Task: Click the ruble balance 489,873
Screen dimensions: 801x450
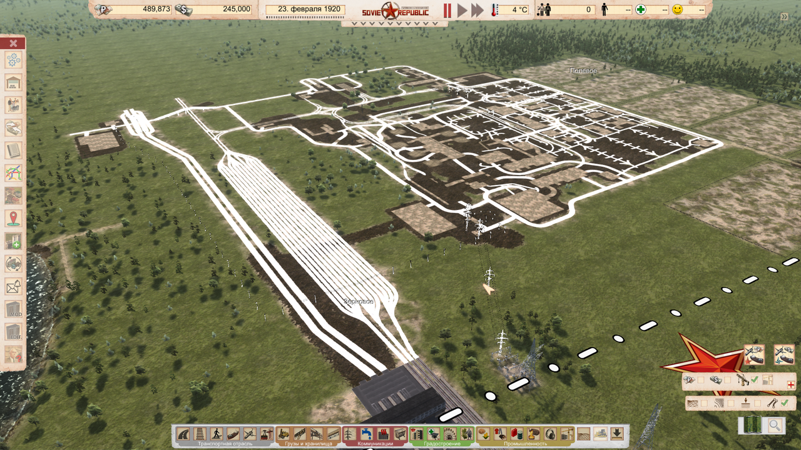Action: point(133,9)
